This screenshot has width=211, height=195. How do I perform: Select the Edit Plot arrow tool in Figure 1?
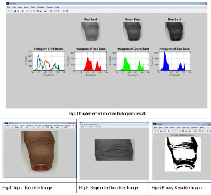[23, 11]
